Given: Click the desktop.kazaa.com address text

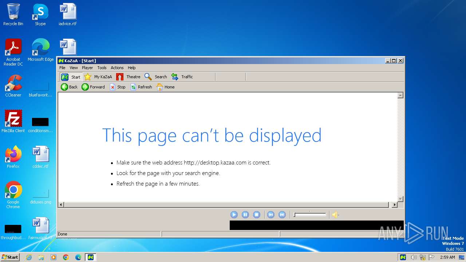Looking at the screenshot, I should point(215,163).
